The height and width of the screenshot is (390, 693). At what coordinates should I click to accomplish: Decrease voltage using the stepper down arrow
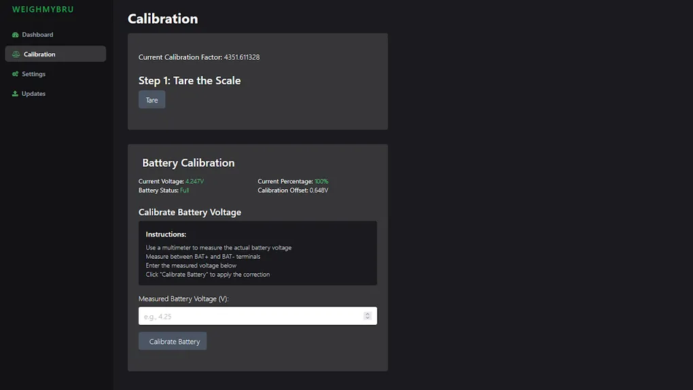(368, 318)
